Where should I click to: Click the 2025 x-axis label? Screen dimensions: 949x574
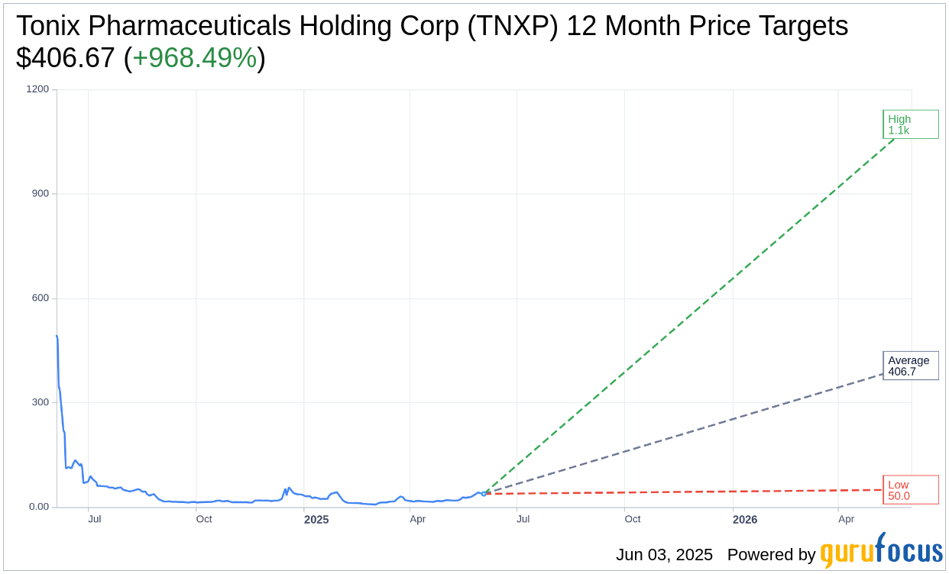(316, 520)
